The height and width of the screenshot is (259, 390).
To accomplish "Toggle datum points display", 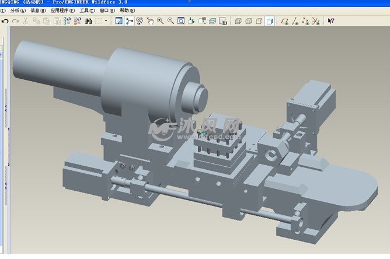I will click(305, 21).
